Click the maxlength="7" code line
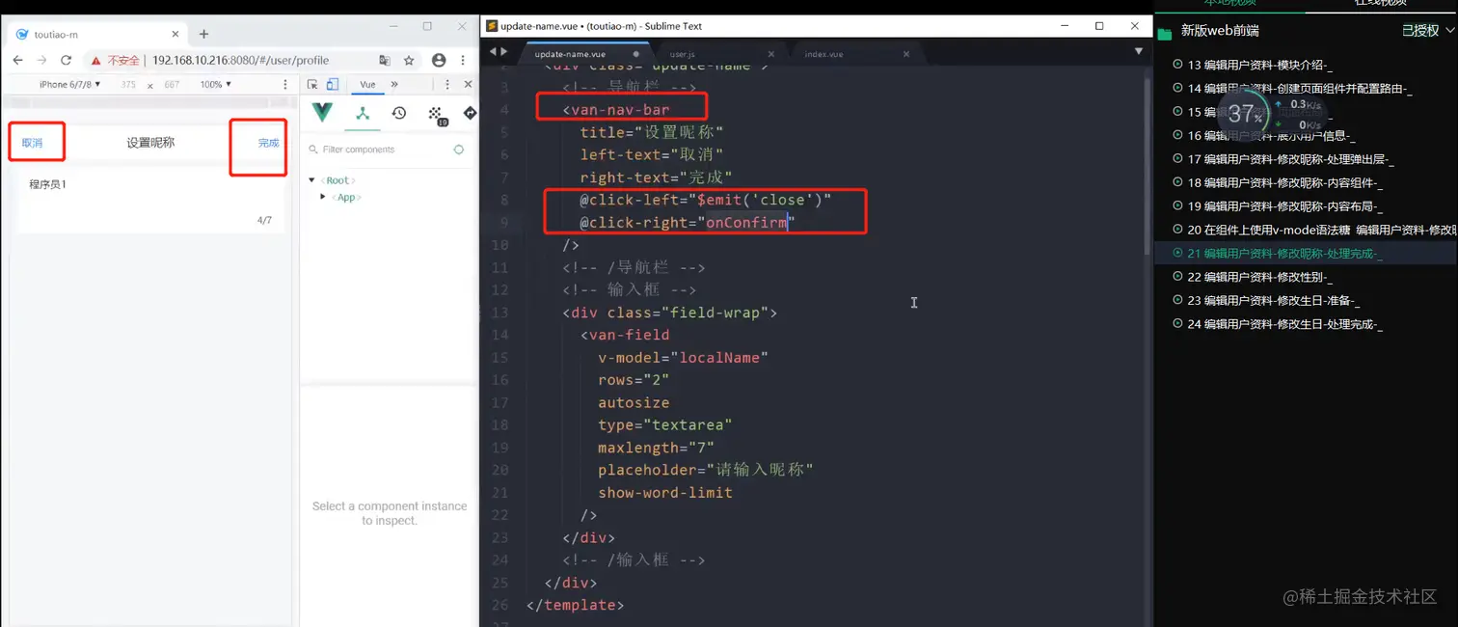 click(656, 448)
